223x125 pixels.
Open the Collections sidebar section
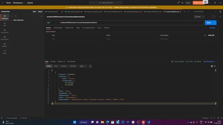pos(5,17)
